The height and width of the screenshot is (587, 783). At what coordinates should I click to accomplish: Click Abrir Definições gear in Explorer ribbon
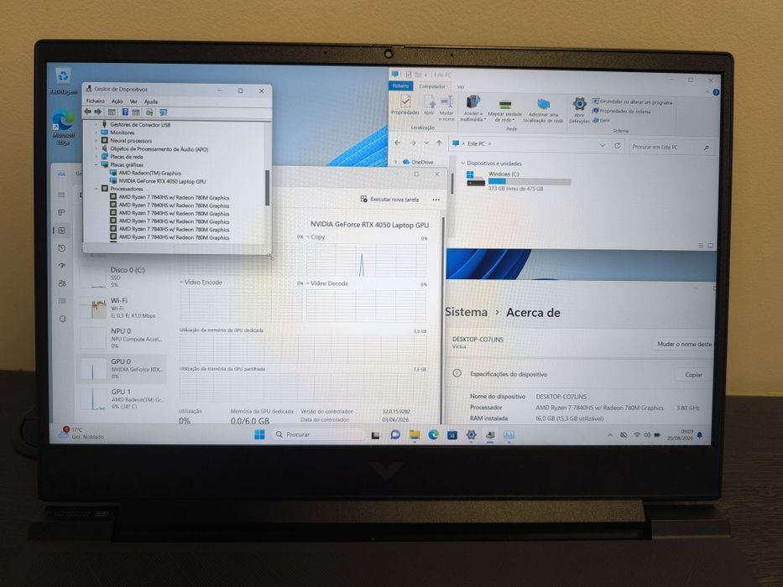pyautogui.click(x=579, y=111)
